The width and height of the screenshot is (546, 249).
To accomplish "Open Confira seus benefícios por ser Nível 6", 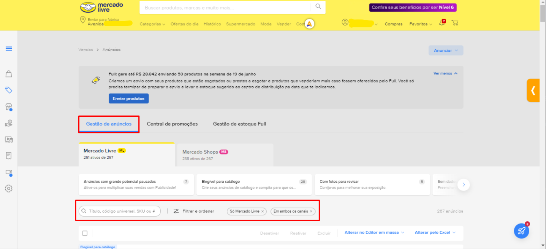I will 412,7.
